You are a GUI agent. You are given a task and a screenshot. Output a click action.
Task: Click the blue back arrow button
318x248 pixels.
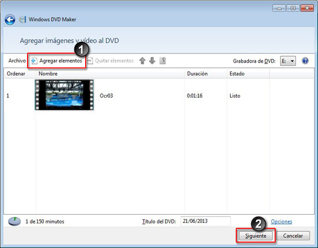click(10, 20)
